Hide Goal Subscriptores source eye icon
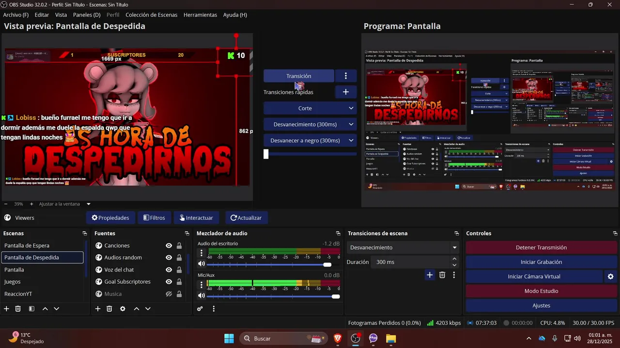The height and width of the screenshot is (348, 620). (x=169, y=282)
